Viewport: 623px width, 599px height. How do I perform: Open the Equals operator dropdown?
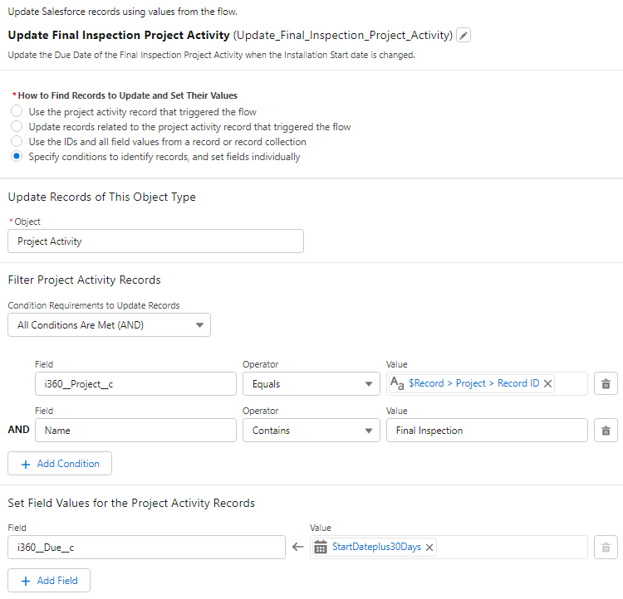[x=311, y=383]
